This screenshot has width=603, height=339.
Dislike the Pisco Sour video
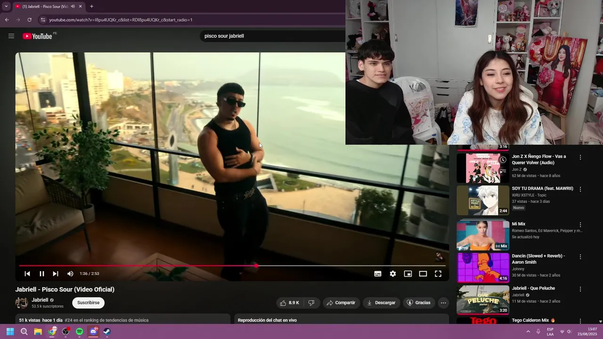pos(311,303)
